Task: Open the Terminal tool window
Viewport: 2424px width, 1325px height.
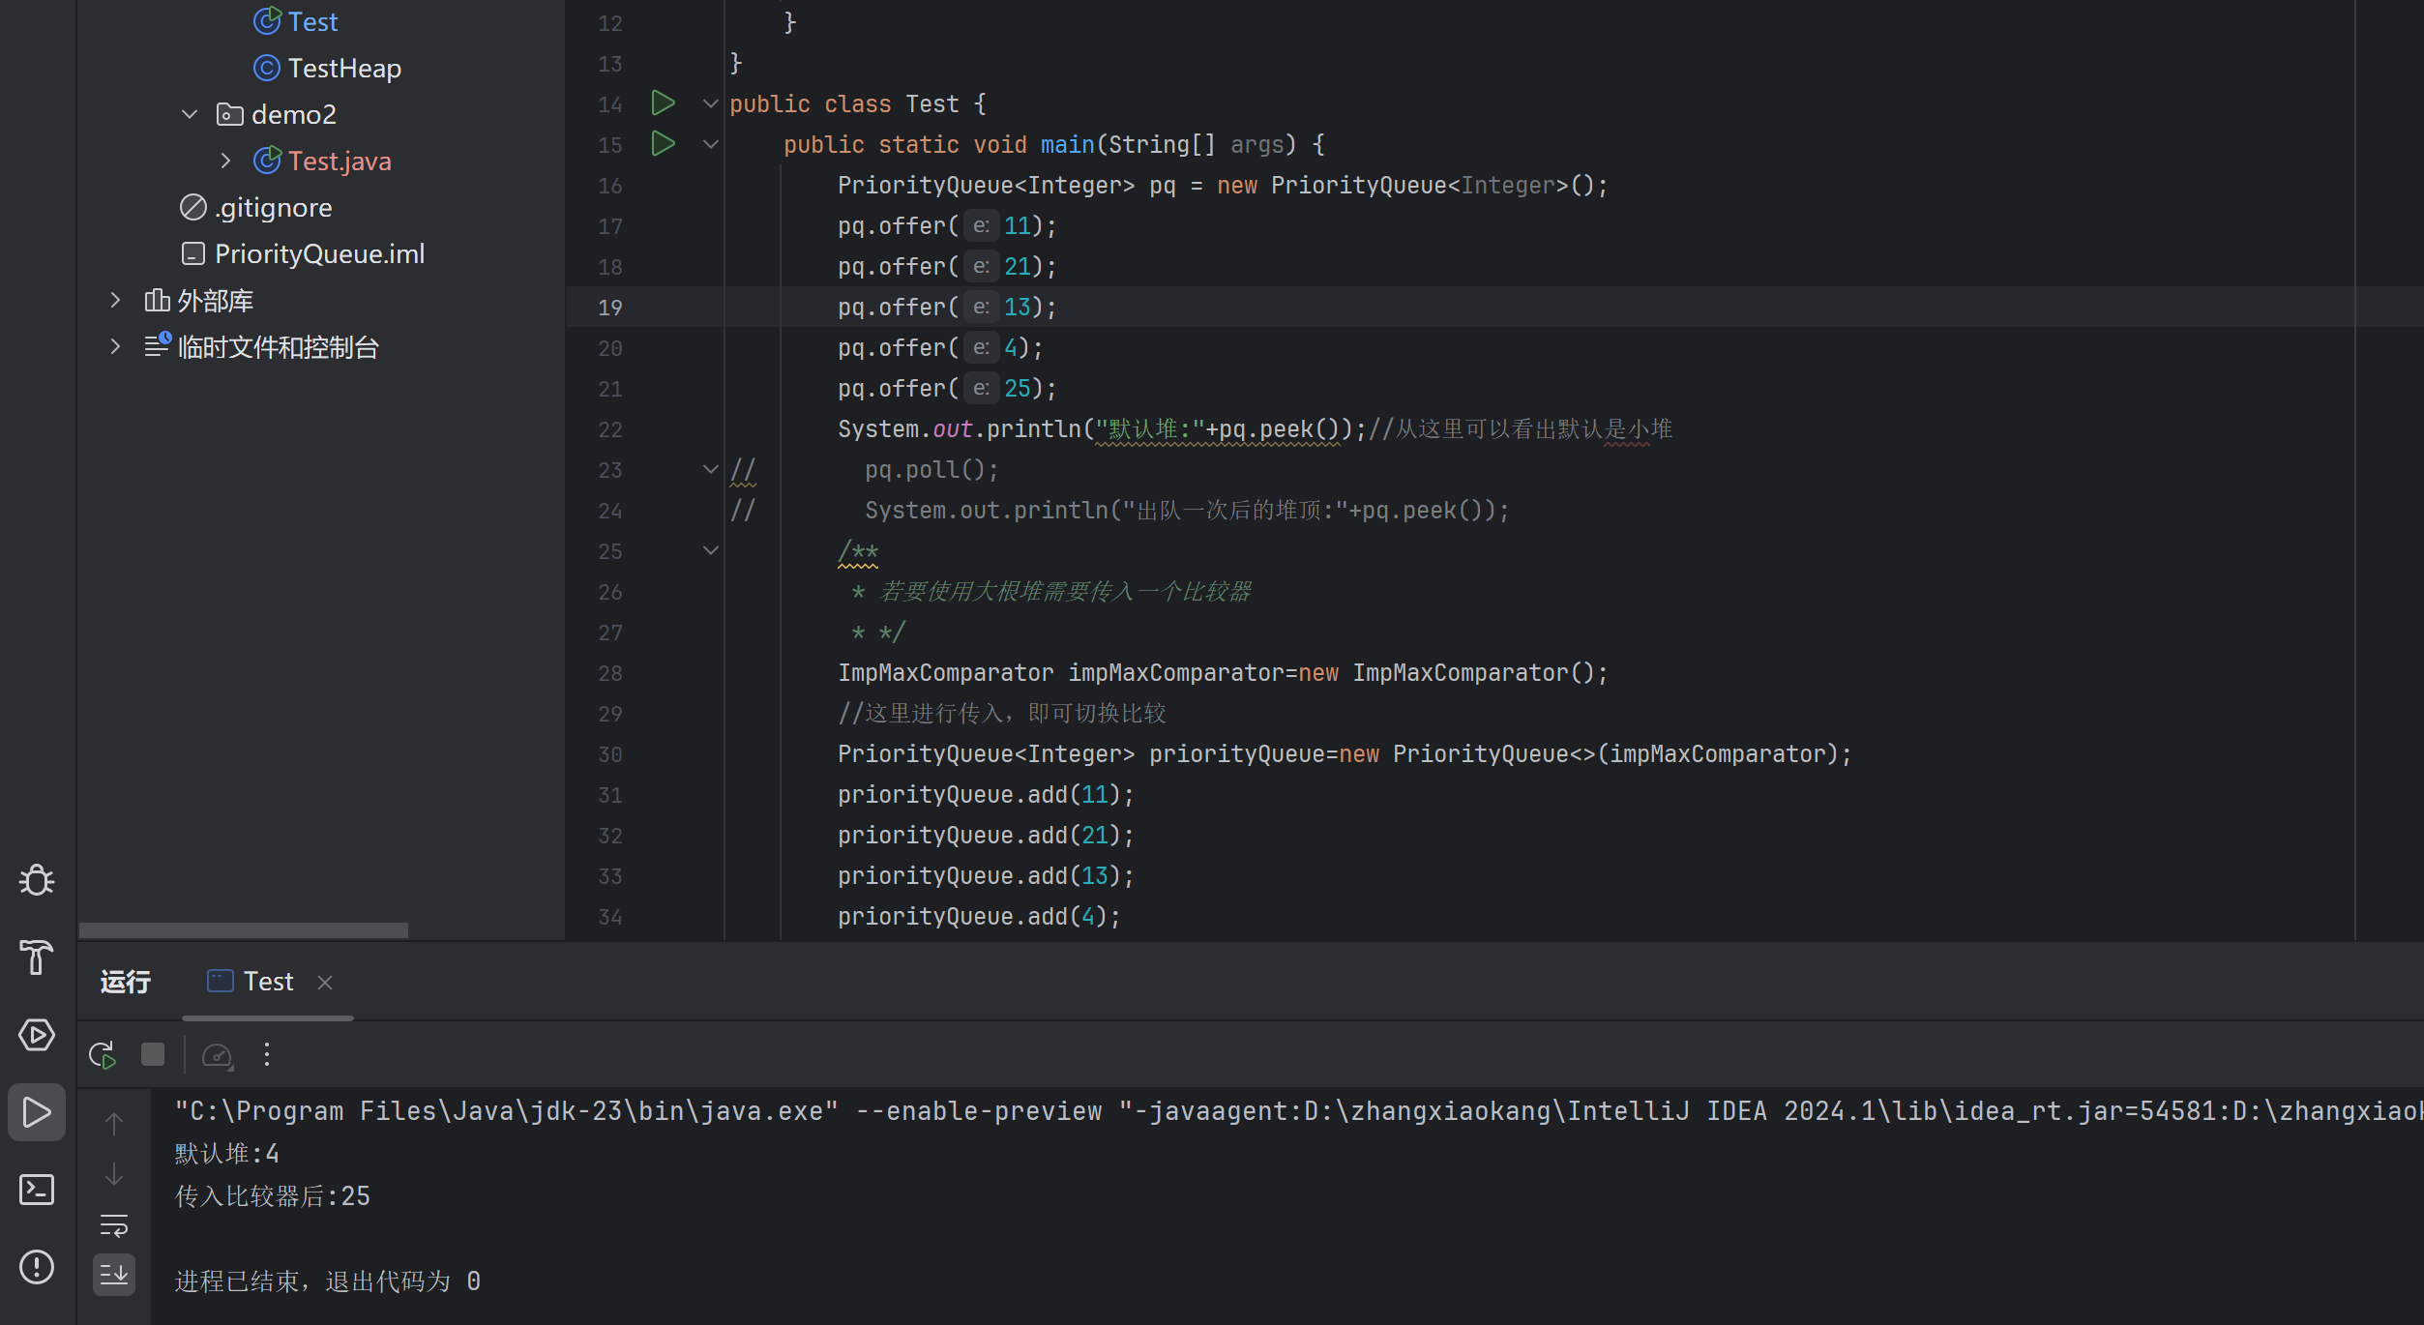Action: click(x=36, y=1190)
